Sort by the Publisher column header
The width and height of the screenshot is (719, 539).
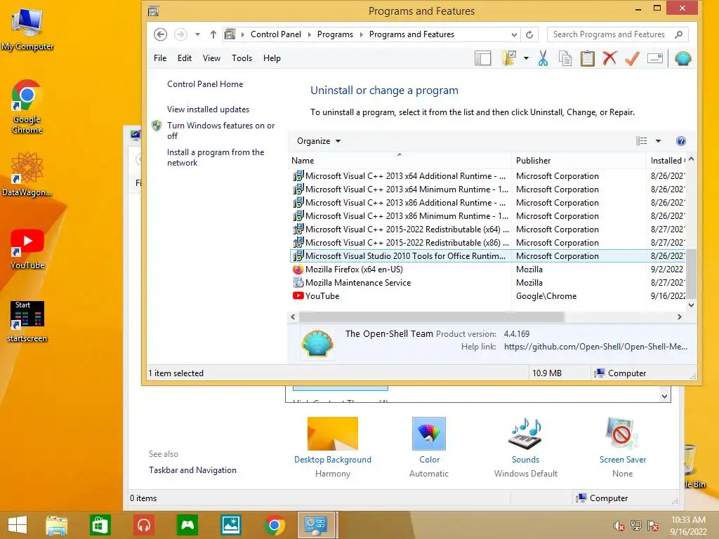point(578,161)
